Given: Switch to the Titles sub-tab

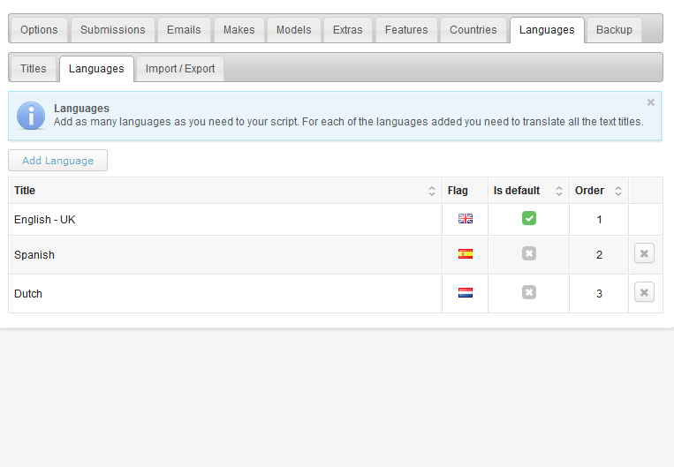Looking at the screenshot, I should pyautogui.click(x=33, y=69).
